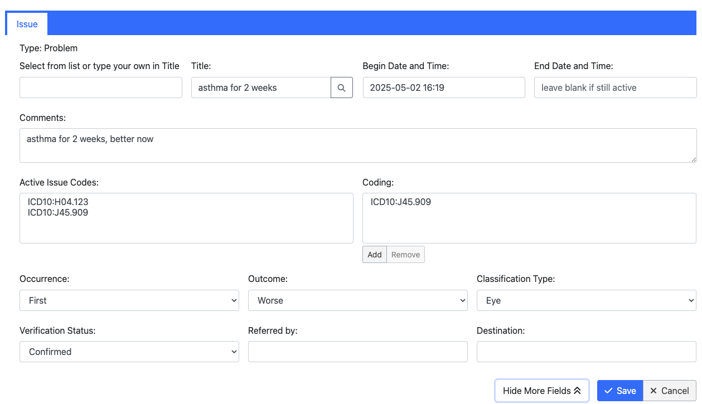This screenshot has height=404, width=702.
Task: Click the 'Comments:' label
Action: click(x=42, y=118)
